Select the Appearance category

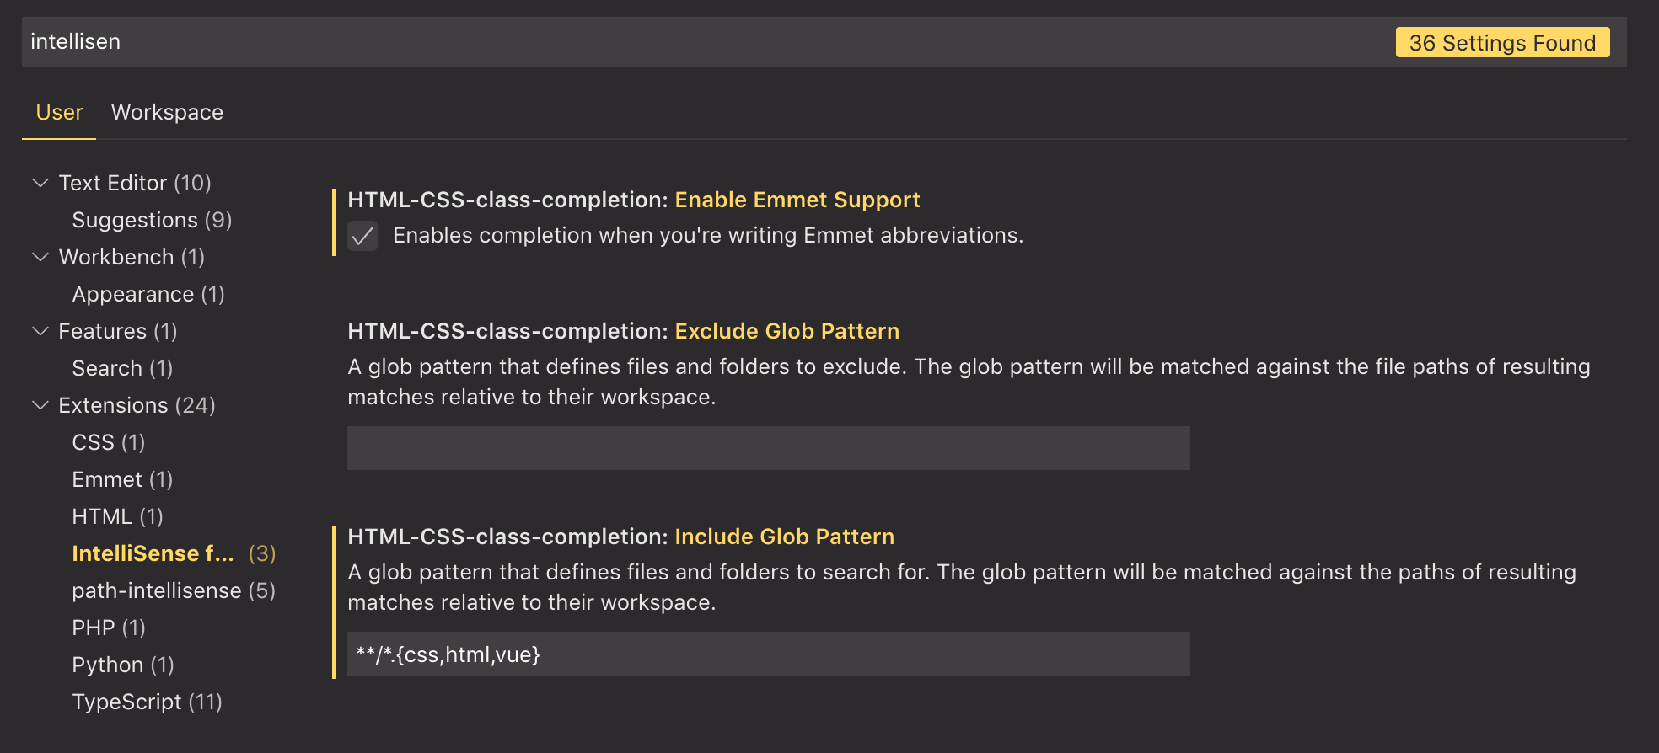[x=148, y=294]
